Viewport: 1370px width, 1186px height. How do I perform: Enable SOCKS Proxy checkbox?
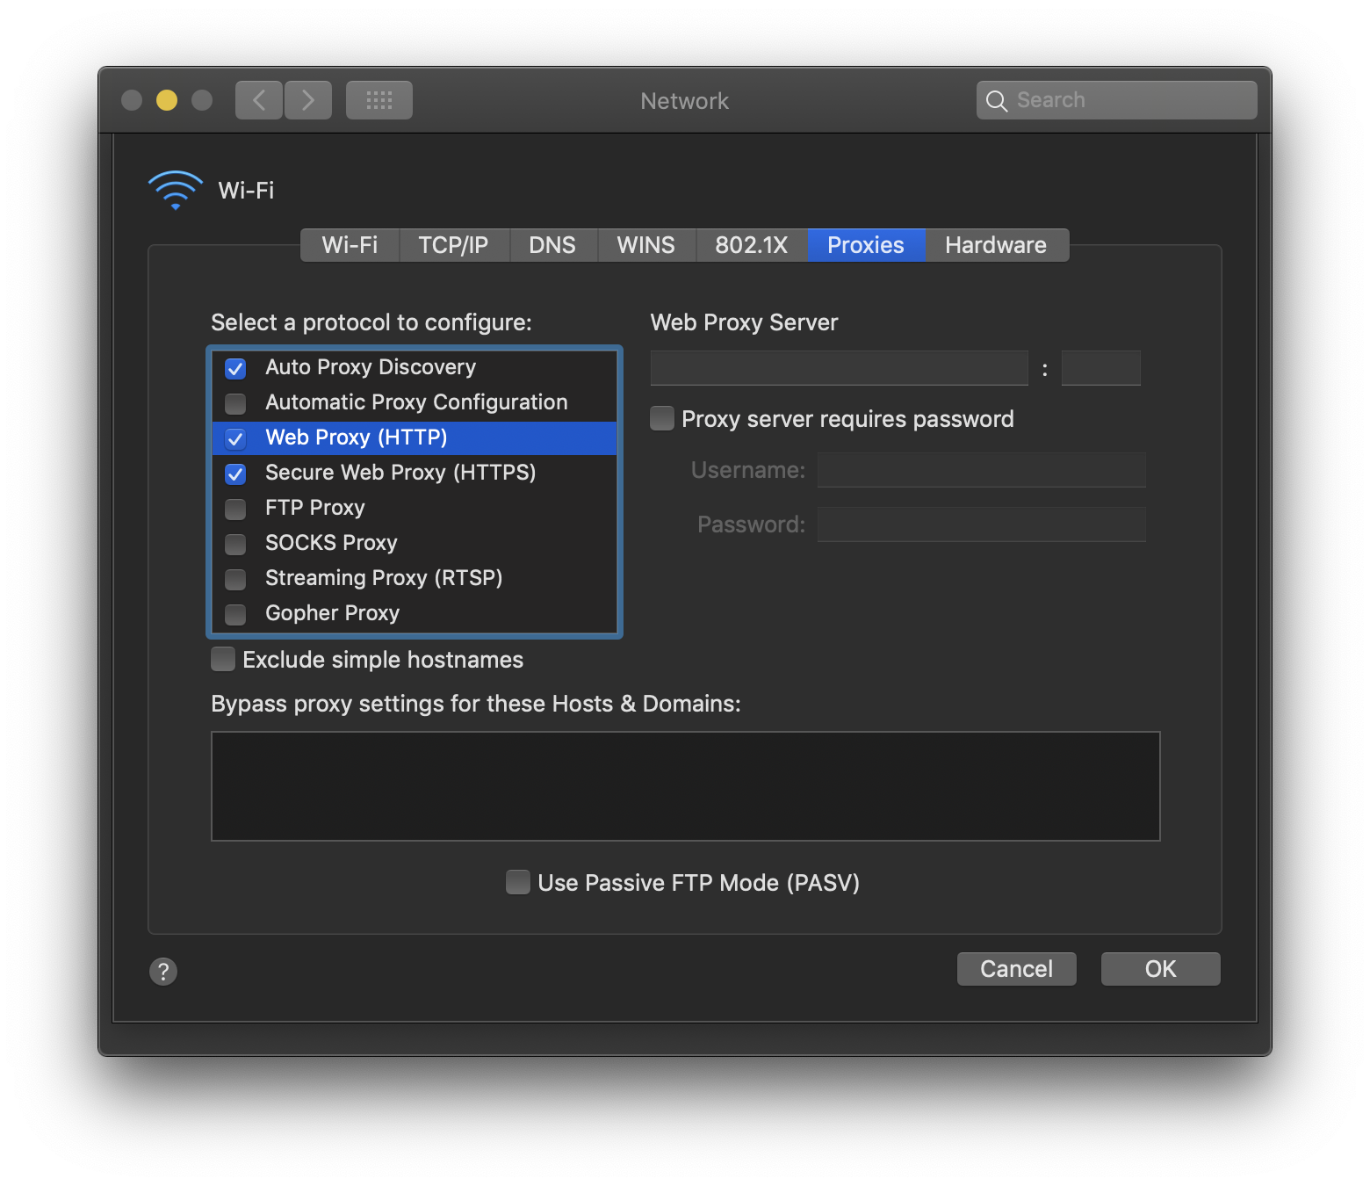click(235, 544)
